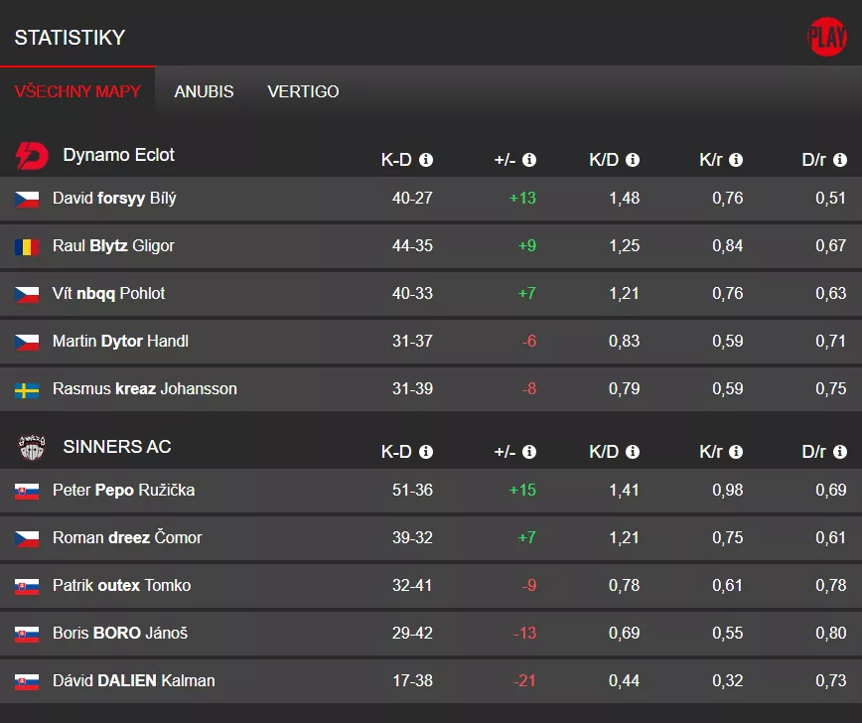Switch to the VERTIGO map tab
The image size is (862, 723).
coord(303,91)
